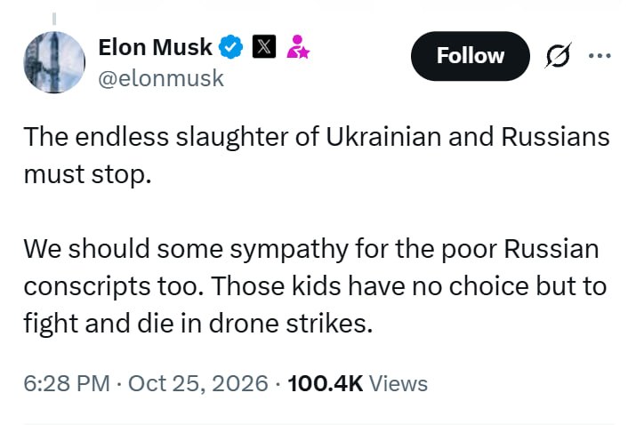
Task: Click the pink subscriber star icon
Action: click(298, 46)
